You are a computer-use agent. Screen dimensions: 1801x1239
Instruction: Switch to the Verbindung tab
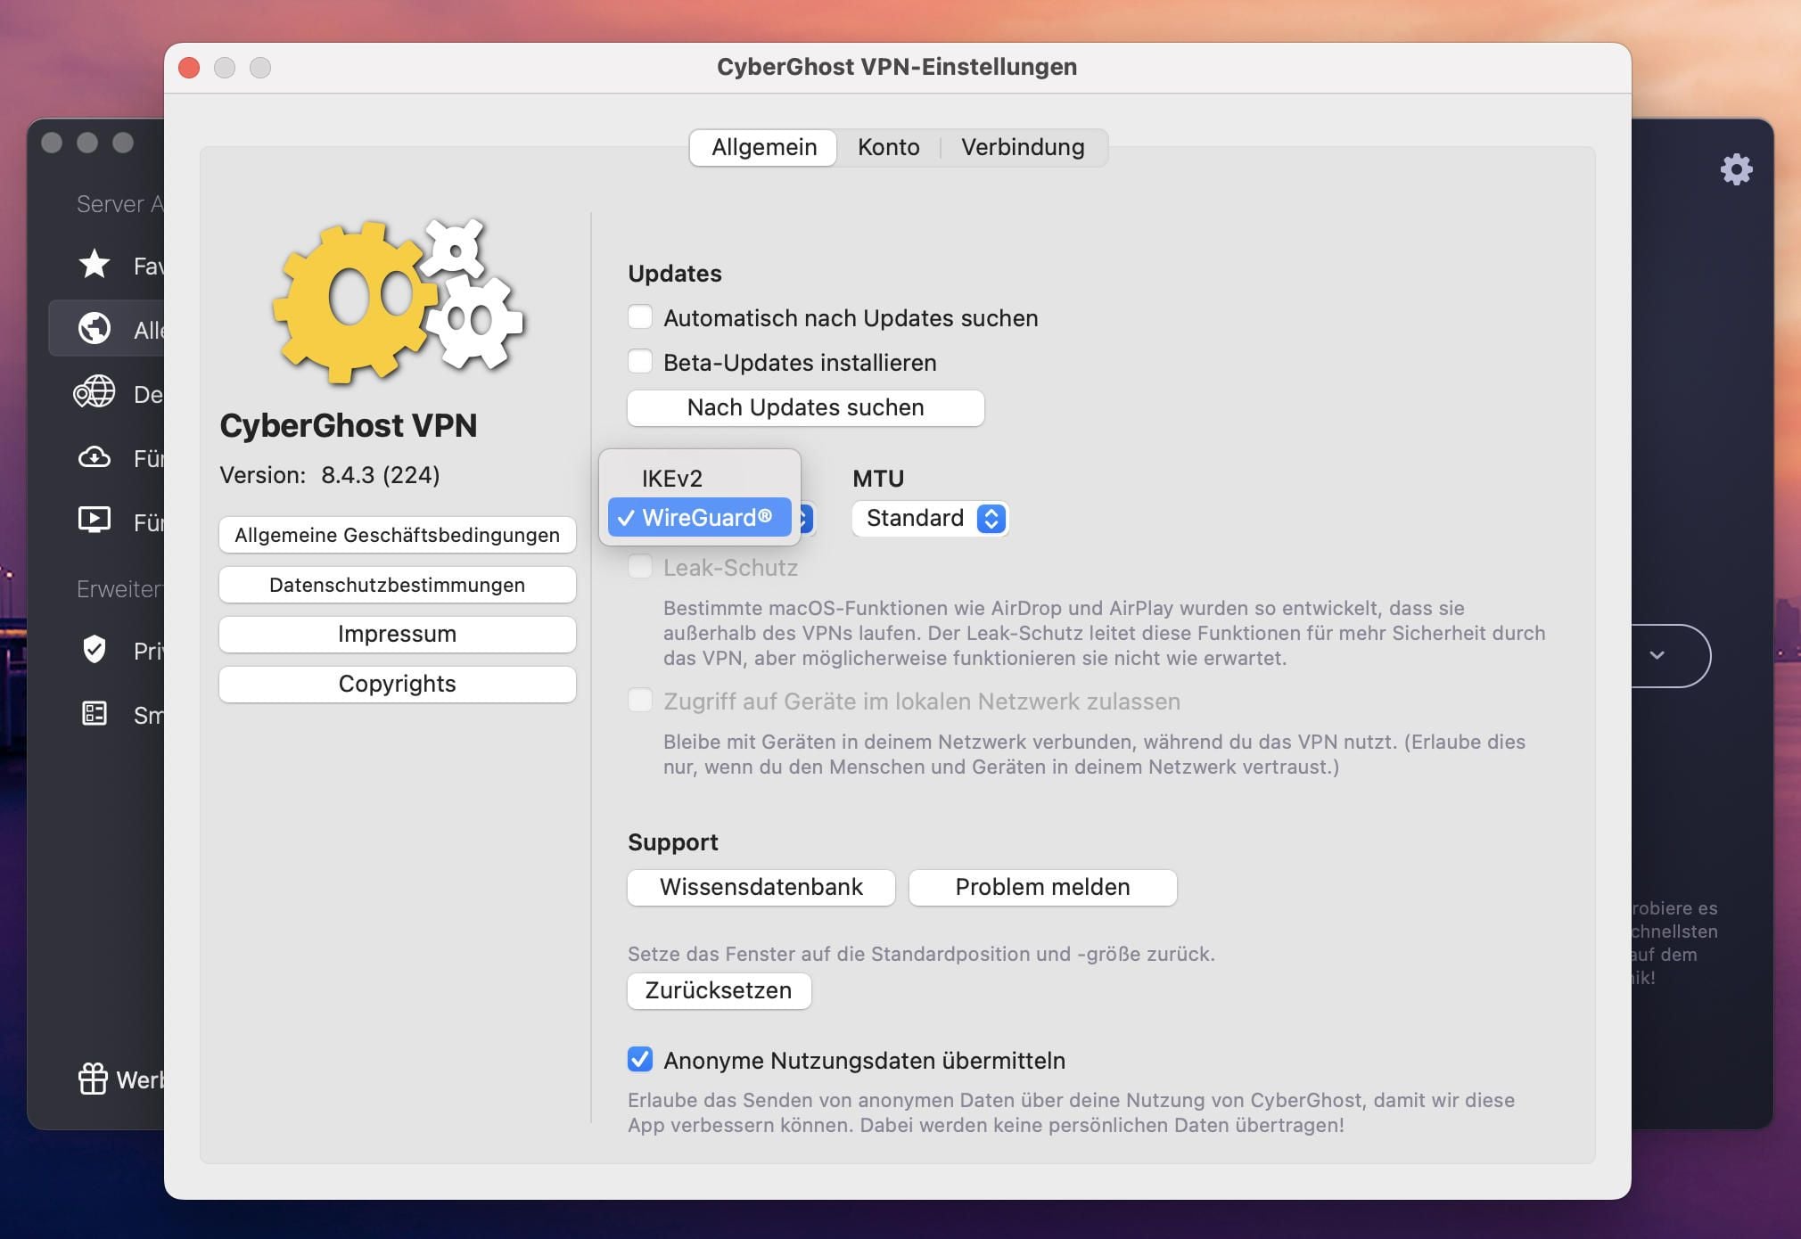click(x=1022, y=147)
